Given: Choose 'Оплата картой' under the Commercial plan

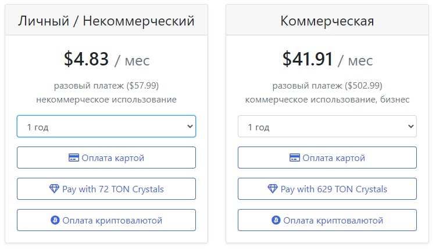Looking at the screenshot, I should 327,158.
